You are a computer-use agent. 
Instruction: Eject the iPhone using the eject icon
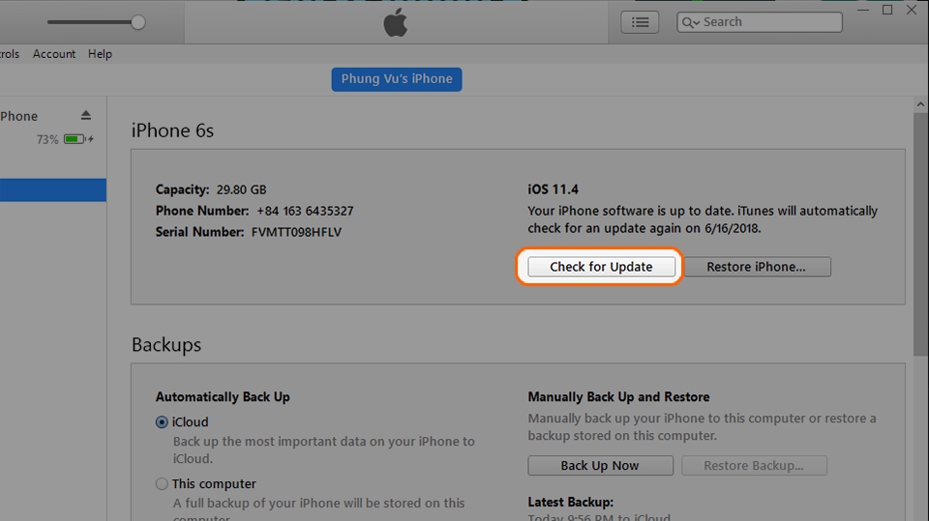pos(86,115)
